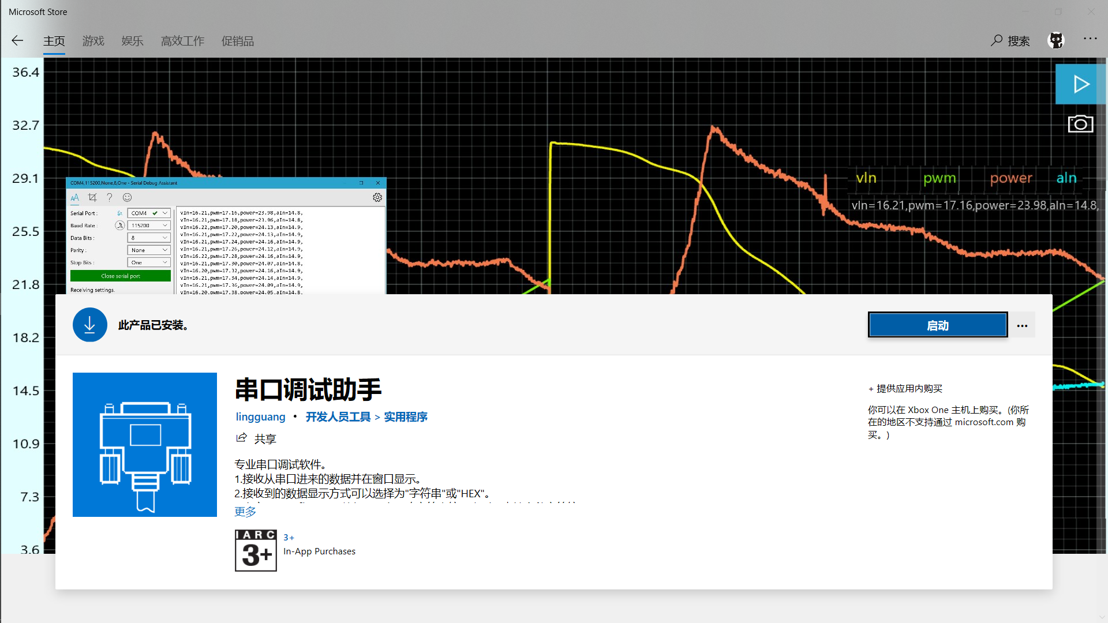Click the settings gear icon in serial assistant

(377, 197)
